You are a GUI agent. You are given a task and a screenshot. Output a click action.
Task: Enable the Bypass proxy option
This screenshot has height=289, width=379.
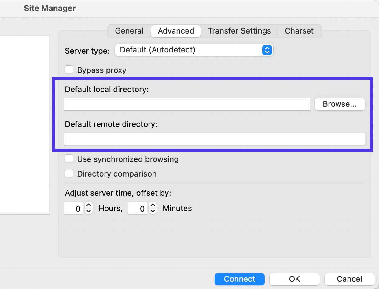(x=69, y=70)
